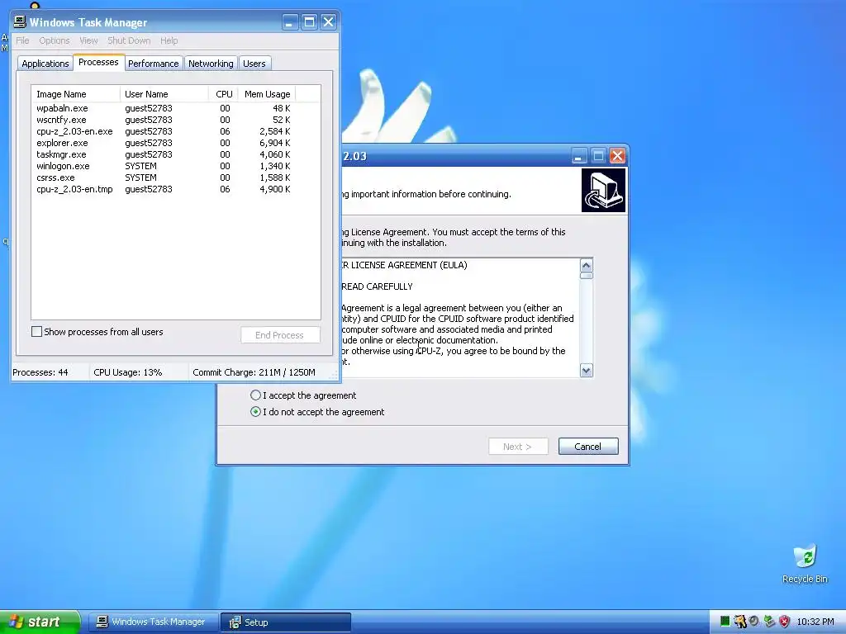Screen dimensions: 846x634
Task: Enable 'Show processes from all users'
Action: click(97, 332)
